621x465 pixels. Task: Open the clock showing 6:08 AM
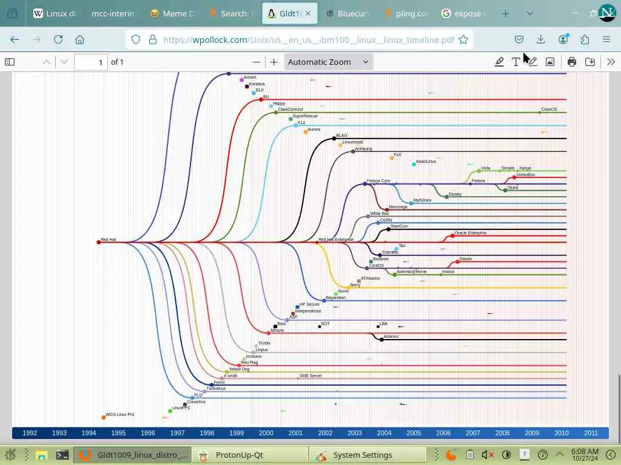585,455
